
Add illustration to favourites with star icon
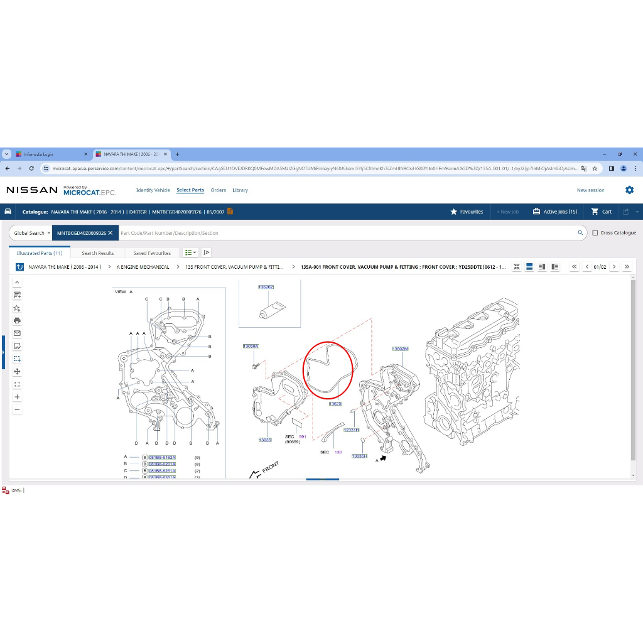(17, 308)
